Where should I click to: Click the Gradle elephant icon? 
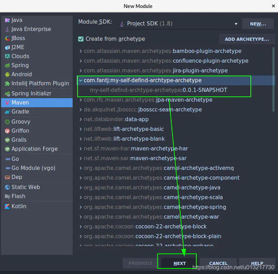(7, 112)
